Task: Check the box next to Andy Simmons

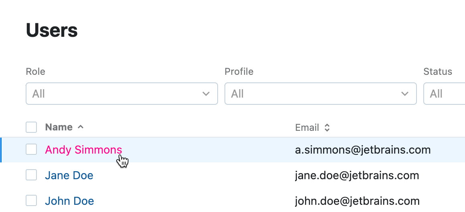Action: (x=31, y=150)
